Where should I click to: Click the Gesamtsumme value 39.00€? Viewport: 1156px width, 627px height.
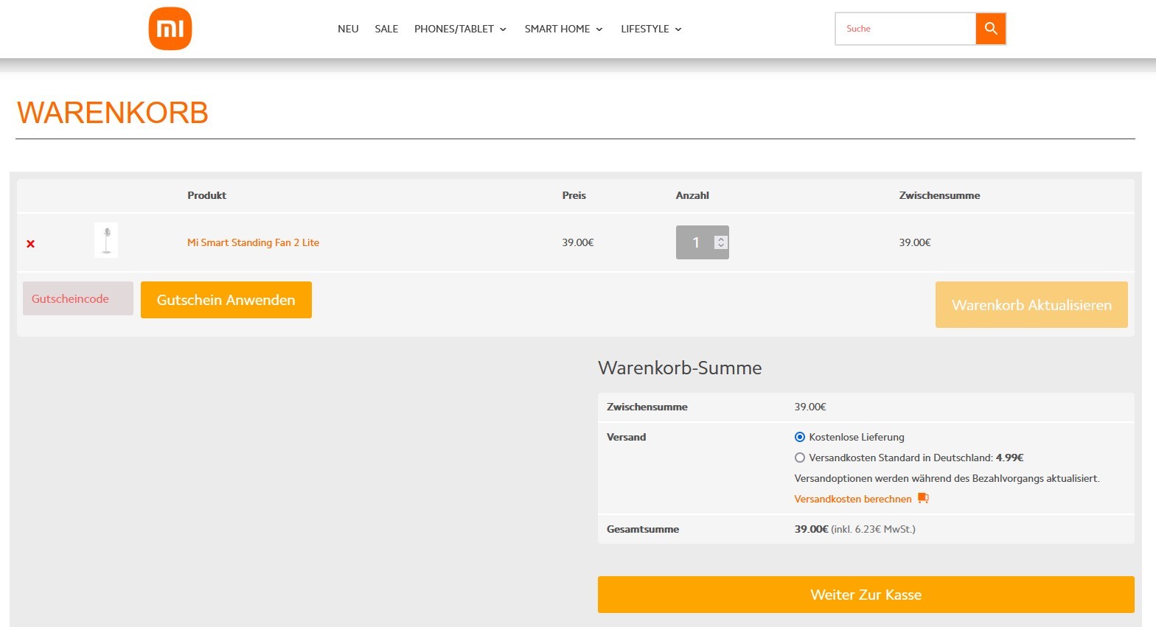[x=811, y=529]
